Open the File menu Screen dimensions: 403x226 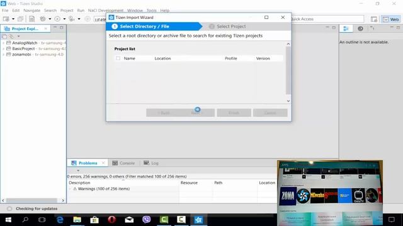click(x=5, y=11)
